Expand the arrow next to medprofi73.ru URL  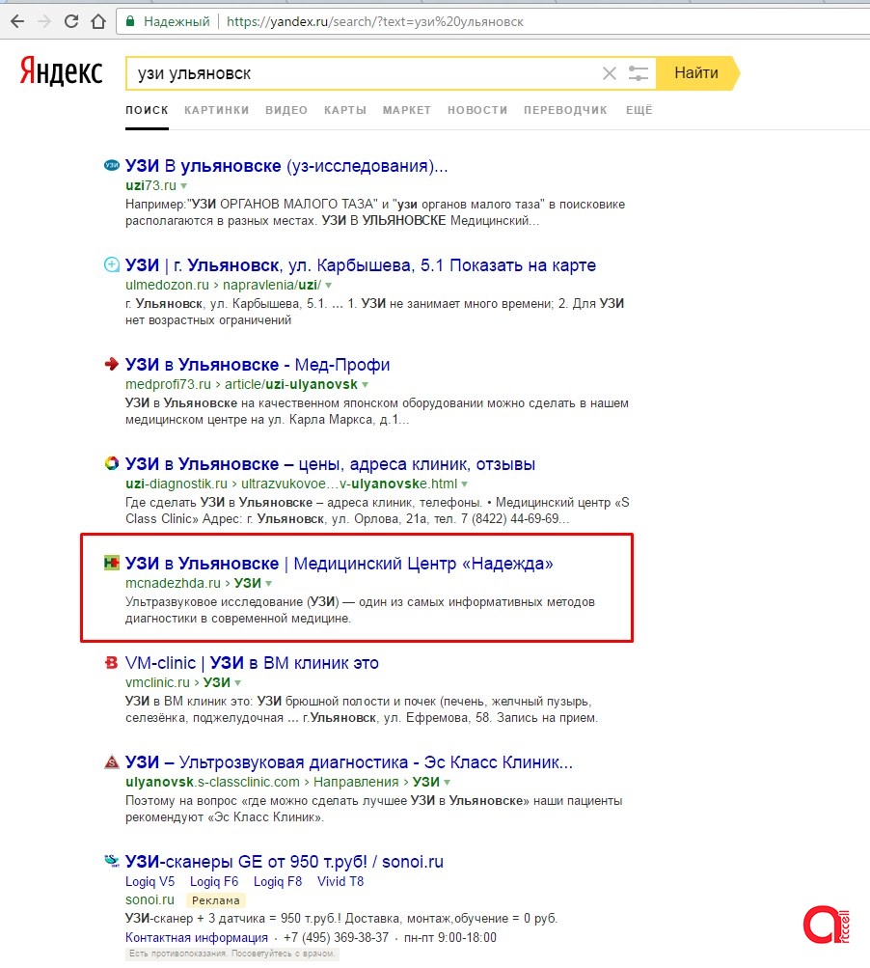365,385
